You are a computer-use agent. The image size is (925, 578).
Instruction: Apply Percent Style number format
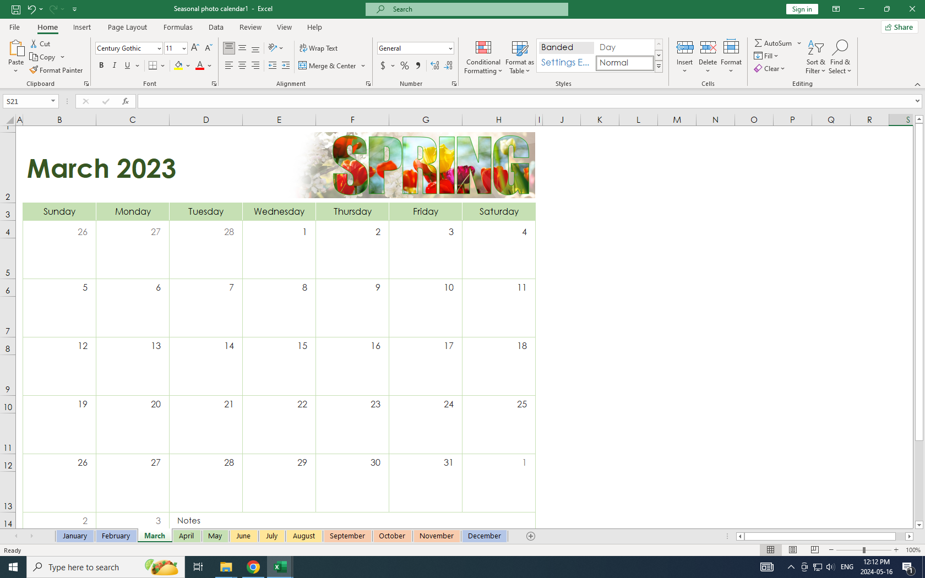click(x=405, y=66)
